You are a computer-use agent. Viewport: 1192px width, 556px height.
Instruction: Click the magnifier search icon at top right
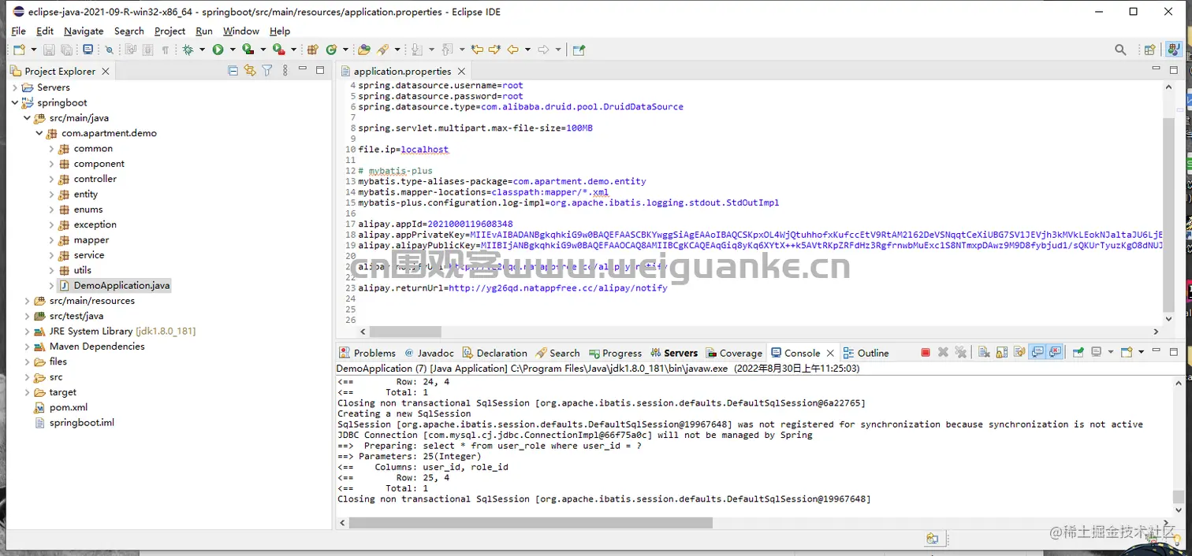(x=1120, y=50)
